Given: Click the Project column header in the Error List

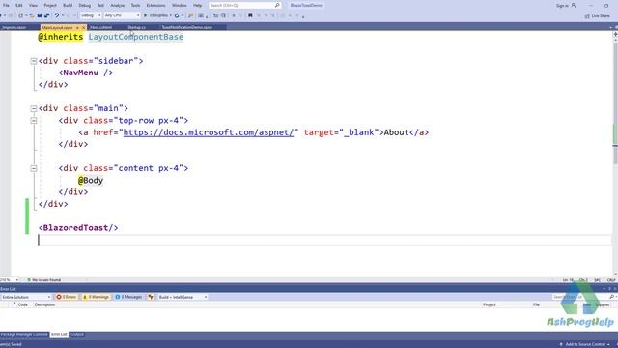Looking at the screenshot, I should pos(490,304).
